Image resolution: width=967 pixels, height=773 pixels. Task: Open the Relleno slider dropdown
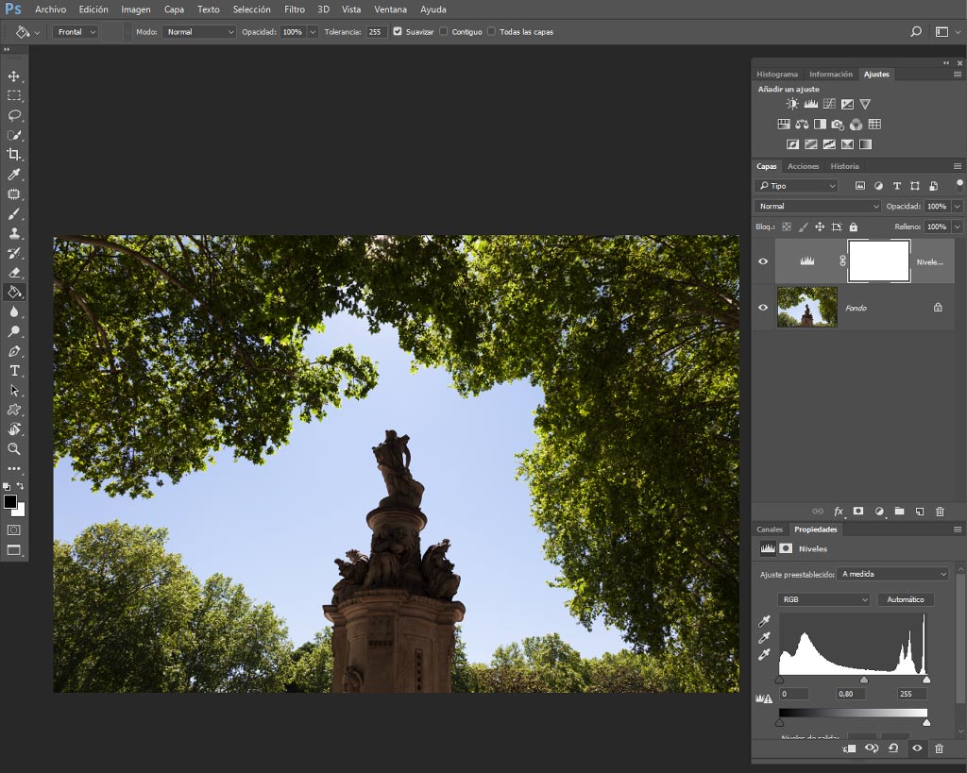coord(958,227)
